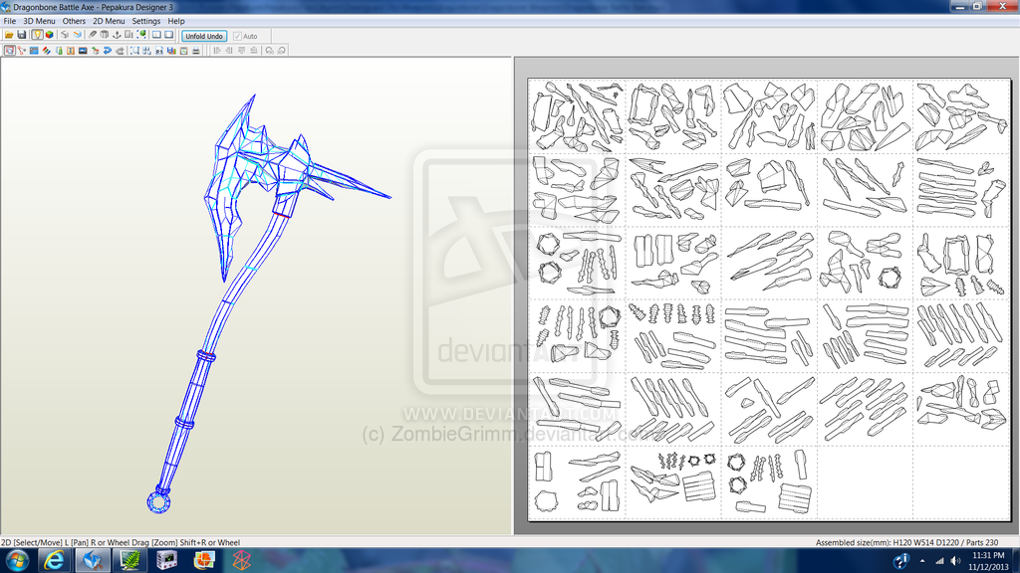This screenshot has height=573, width=1020.
Task: Click the gray wireframe cube icon
Action: 65,35
